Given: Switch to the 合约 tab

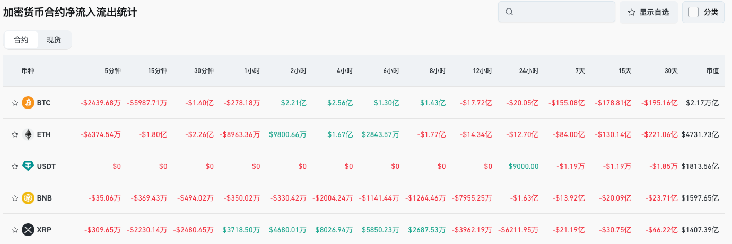Looking at the screenshot, I should tap(21, 40).
